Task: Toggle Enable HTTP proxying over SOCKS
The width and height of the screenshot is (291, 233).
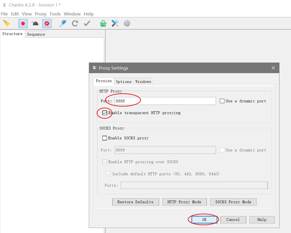Action: click(x=105, y=162)
